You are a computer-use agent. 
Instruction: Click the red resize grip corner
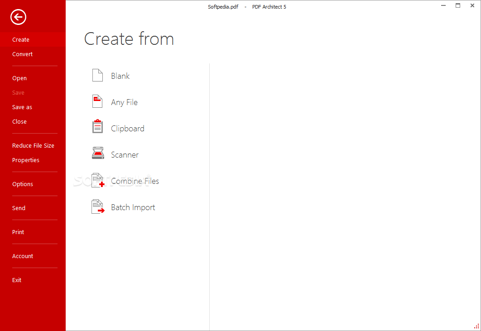[x=476, y=326]
